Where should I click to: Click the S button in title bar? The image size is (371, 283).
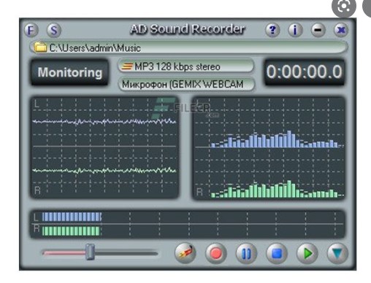(54, 31)
